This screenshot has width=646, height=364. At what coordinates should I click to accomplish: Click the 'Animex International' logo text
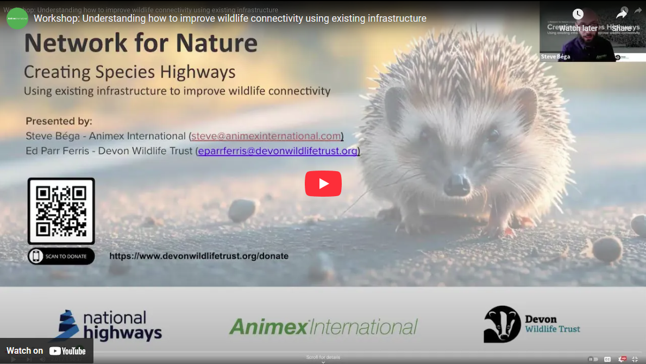pyautogui.click(x=323, y=327)
